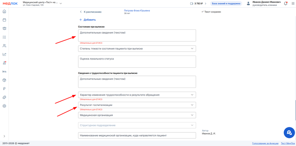Screen dimensions: 296x146
Task: Open the hamburger menu at top right
Action: coord(293,4)
